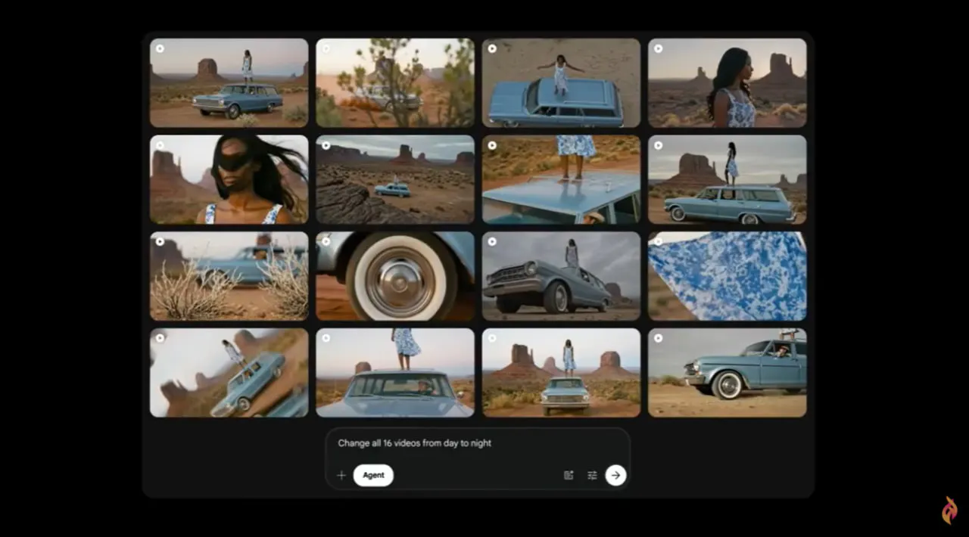The height and width of the screenshot is (537, 969).
Task: Click the circle icon on the blue floral fabric video
Action: 658,241
